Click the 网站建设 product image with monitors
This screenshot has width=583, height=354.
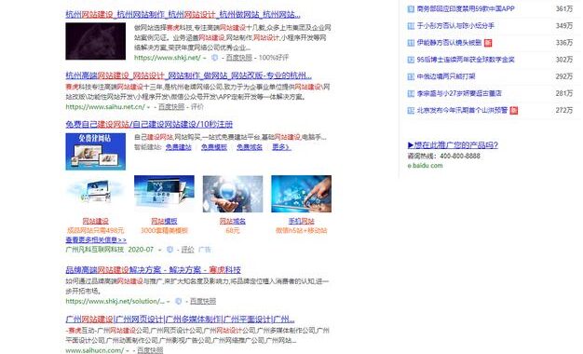pyautogui.click(x=96, y=194)
